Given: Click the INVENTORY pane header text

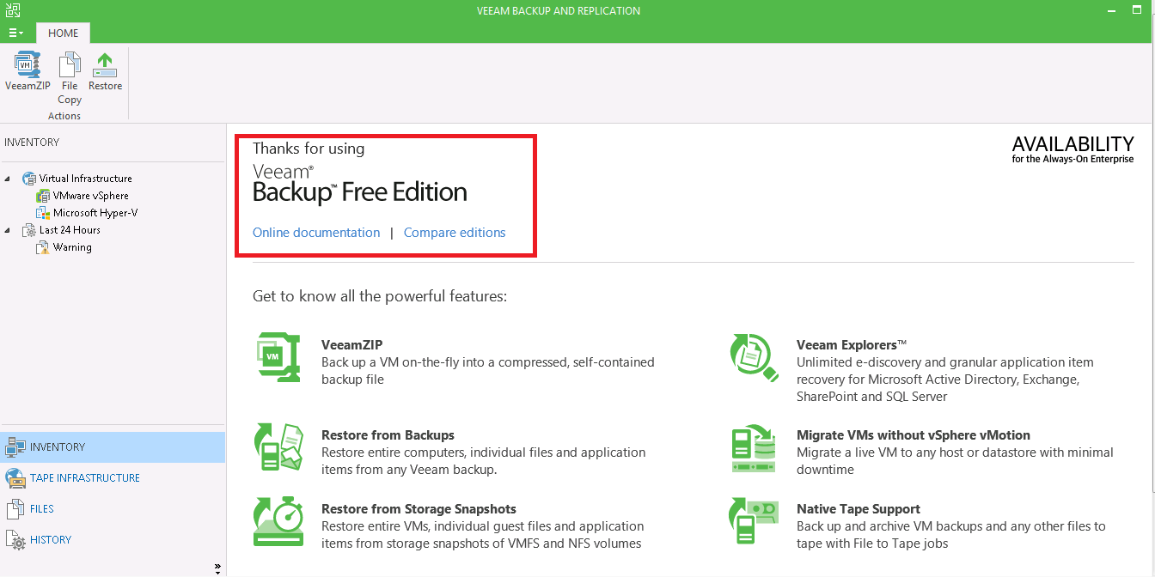Looking at the screenshot, I should pos(32,143).
